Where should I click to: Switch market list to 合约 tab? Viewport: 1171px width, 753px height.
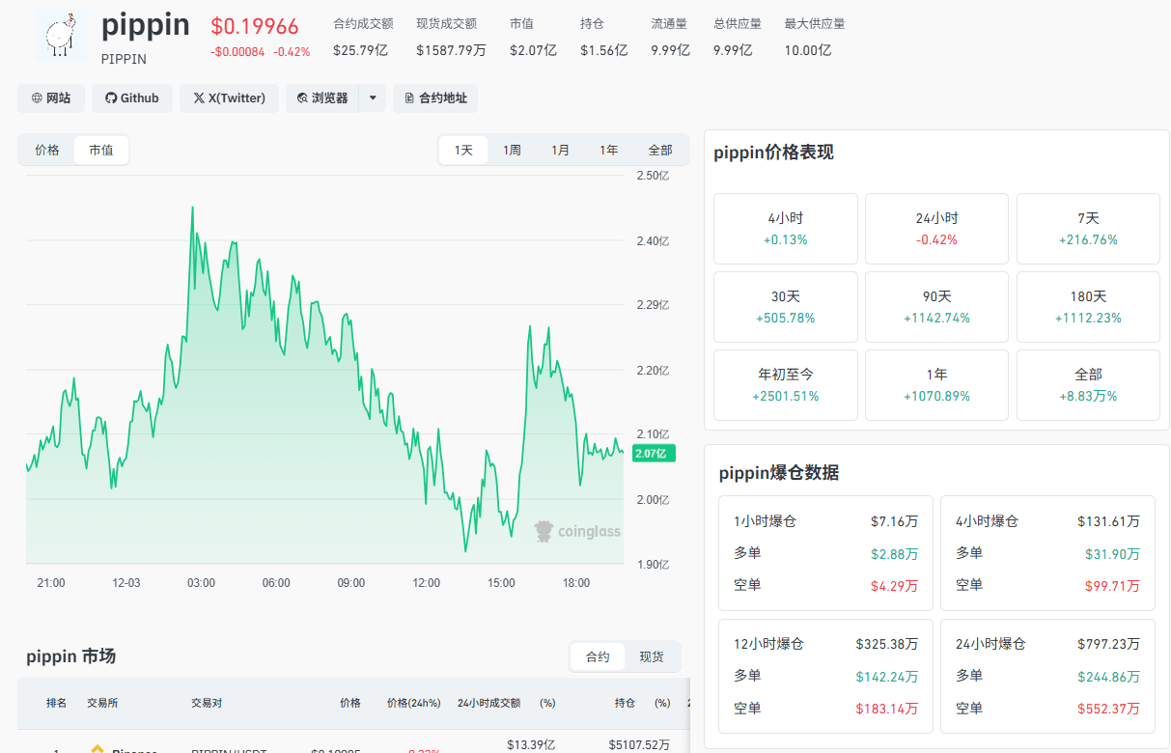pos(598,656)
